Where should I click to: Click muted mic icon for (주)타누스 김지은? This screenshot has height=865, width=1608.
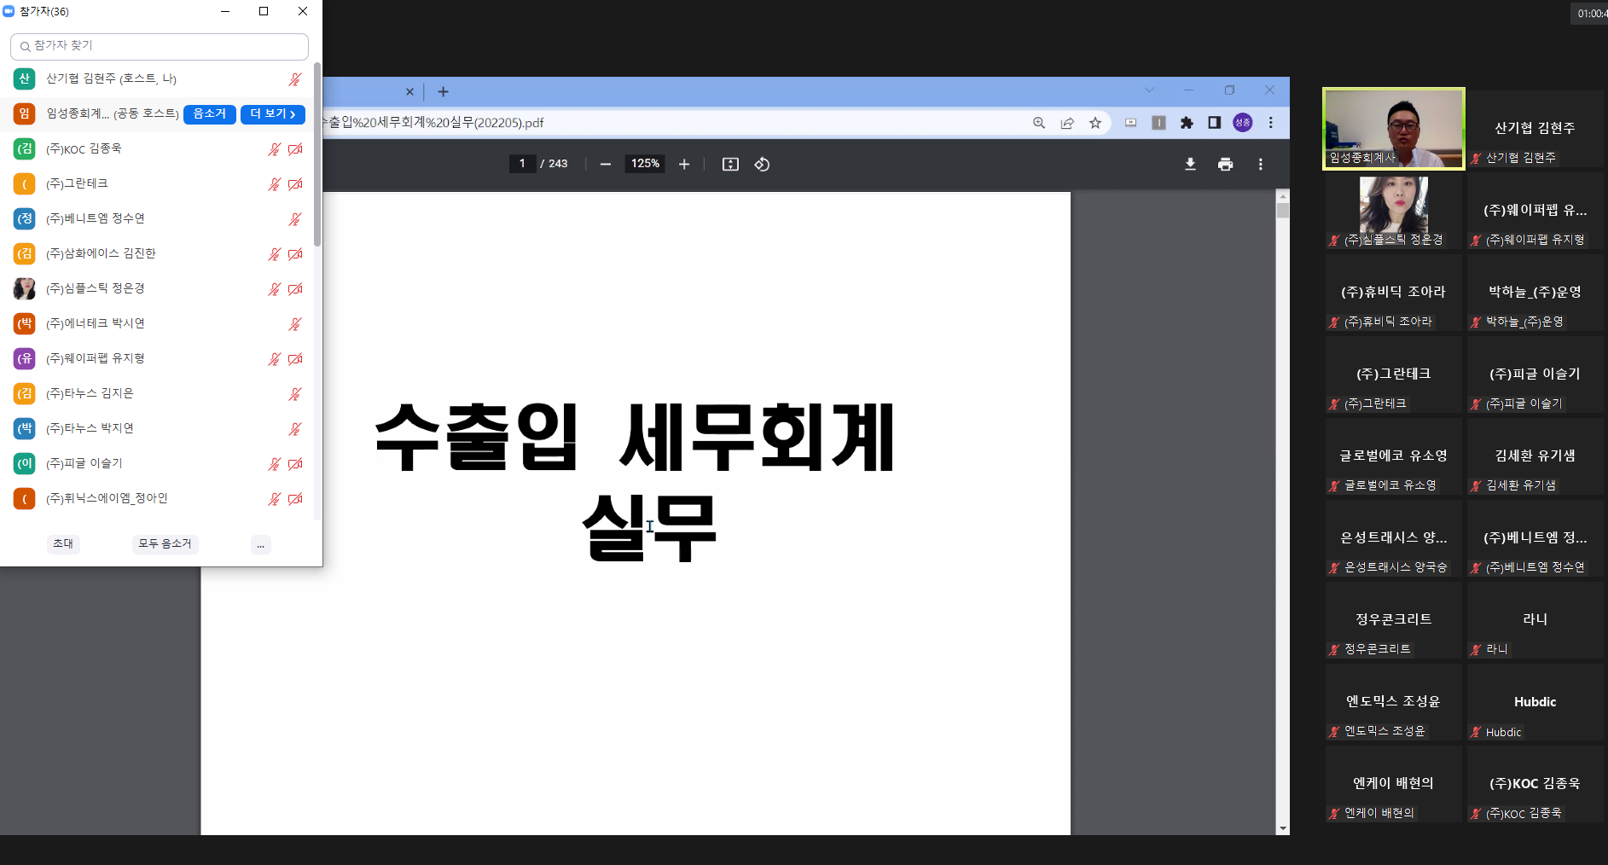(295, 394)
